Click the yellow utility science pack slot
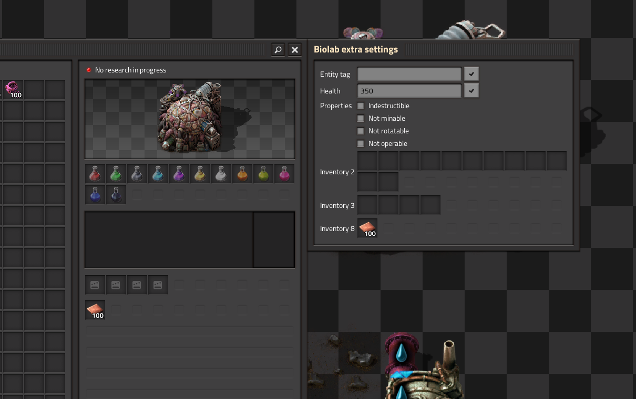The width and height of the screenshot is (636, 399). pos(200,174)
